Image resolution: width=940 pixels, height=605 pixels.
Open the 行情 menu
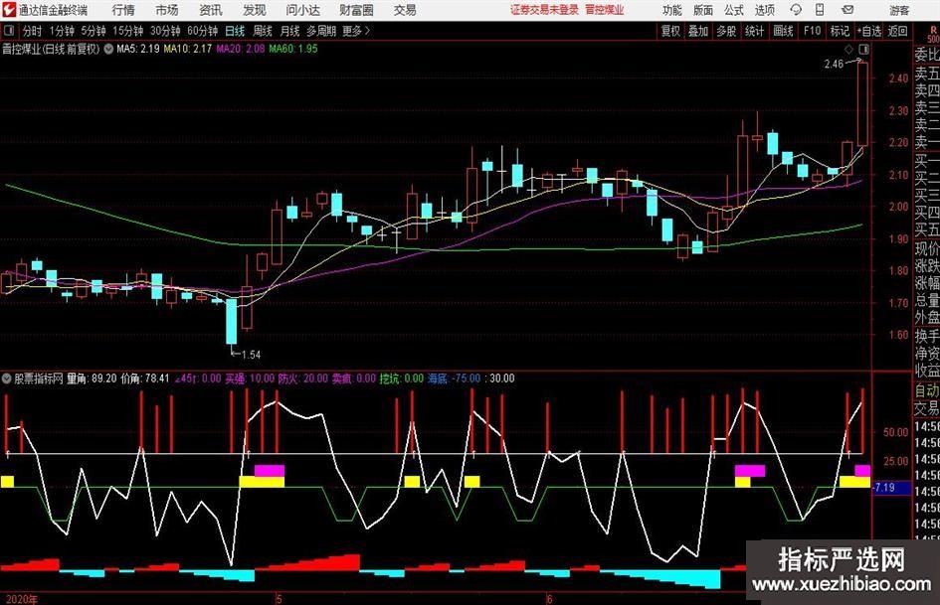(x=123, y=10)
